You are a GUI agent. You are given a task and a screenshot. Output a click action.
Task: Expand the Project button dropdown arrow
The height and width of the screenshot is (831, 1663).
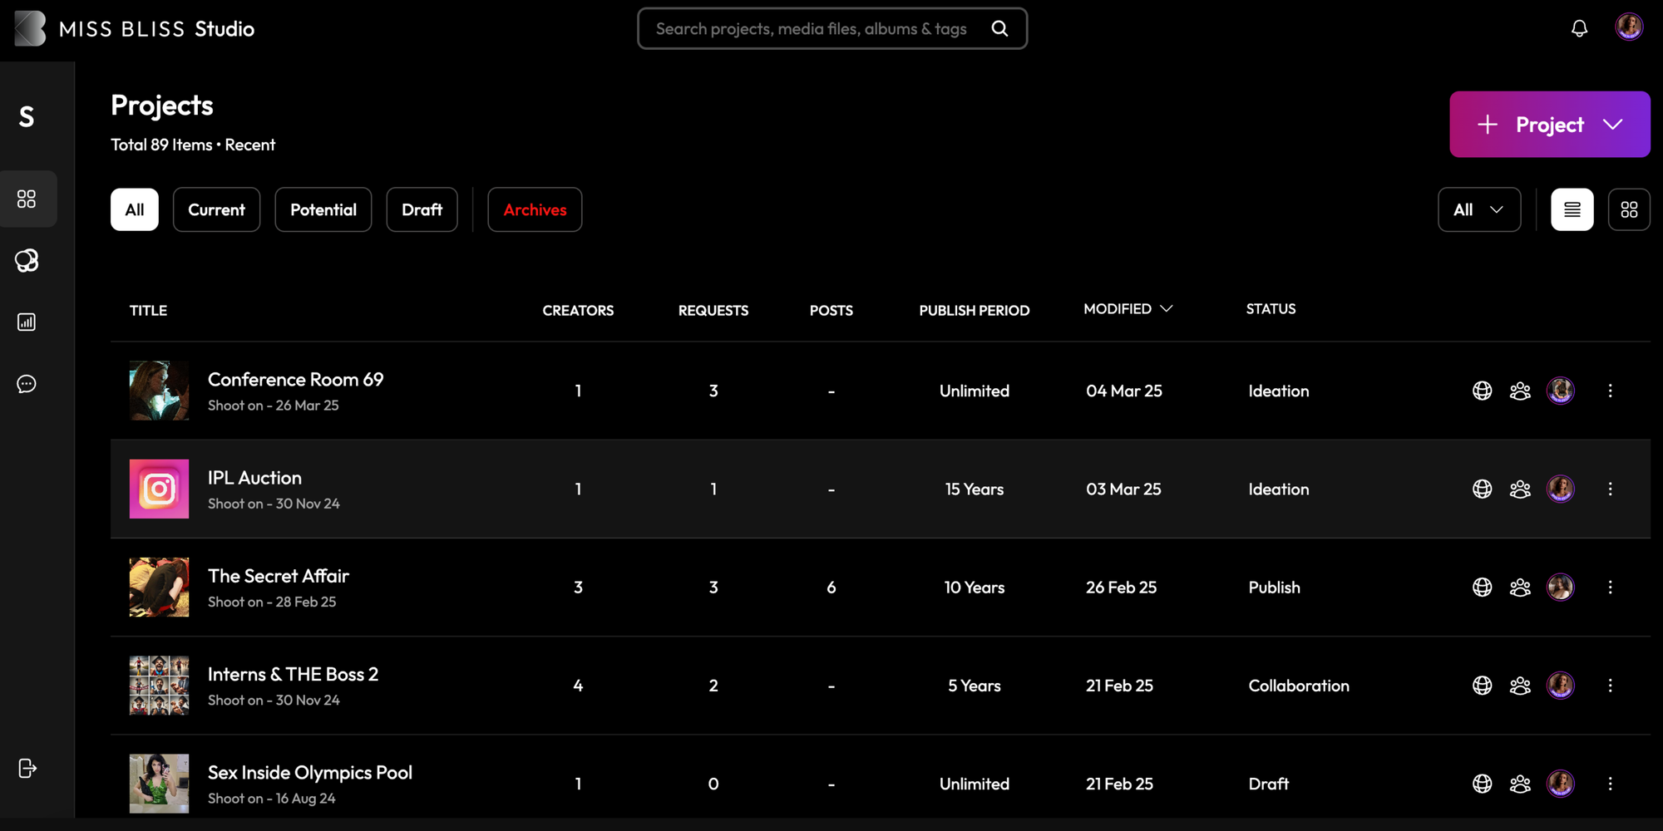pos(1613,125)
